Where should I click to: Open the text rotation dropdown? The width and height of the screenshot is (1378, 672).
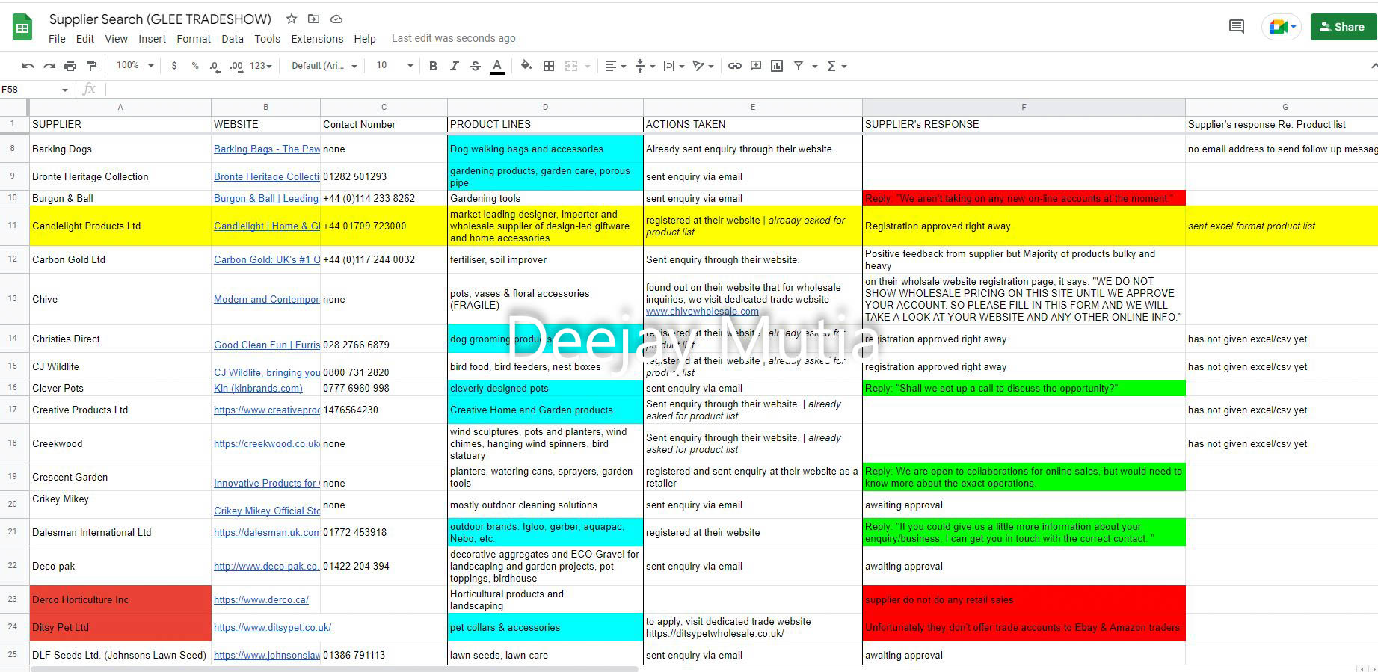click(x=703, y=66)
